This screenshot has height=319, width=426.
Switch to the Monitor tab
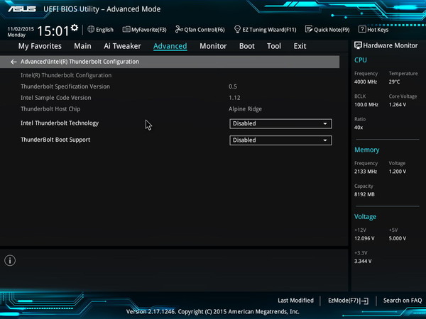pos(213,46)
